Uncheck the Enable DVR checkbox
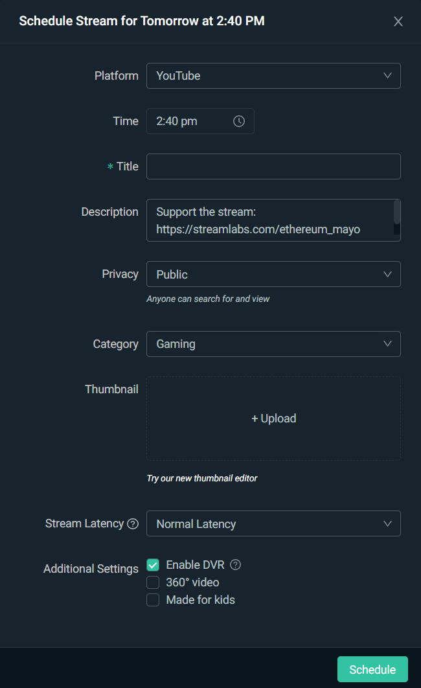Viewport: 421px width, 688px height. [153, 565]
